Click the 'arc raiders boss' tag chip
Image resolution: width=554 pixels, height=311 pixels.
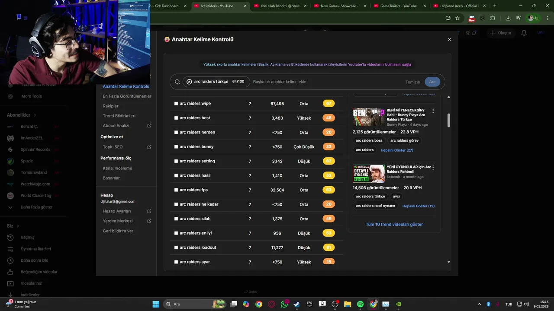click(369, 140)
